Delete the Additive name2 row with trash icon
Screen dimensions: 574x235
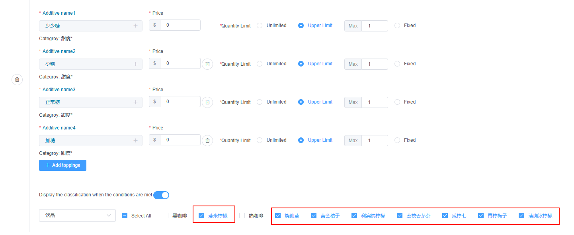click(x=207, y=64)
